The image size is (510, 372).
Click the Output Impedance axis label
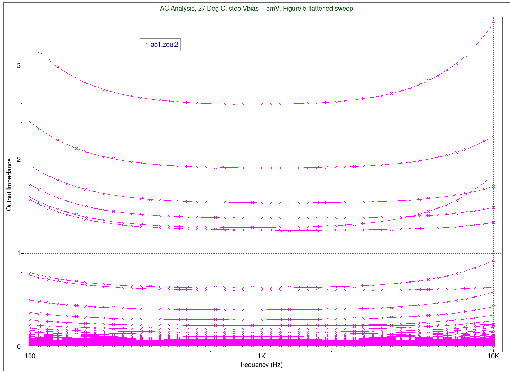point(9,185)
